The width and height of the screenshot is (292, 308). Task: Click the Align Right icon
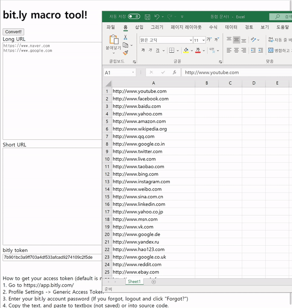[244, 50]
